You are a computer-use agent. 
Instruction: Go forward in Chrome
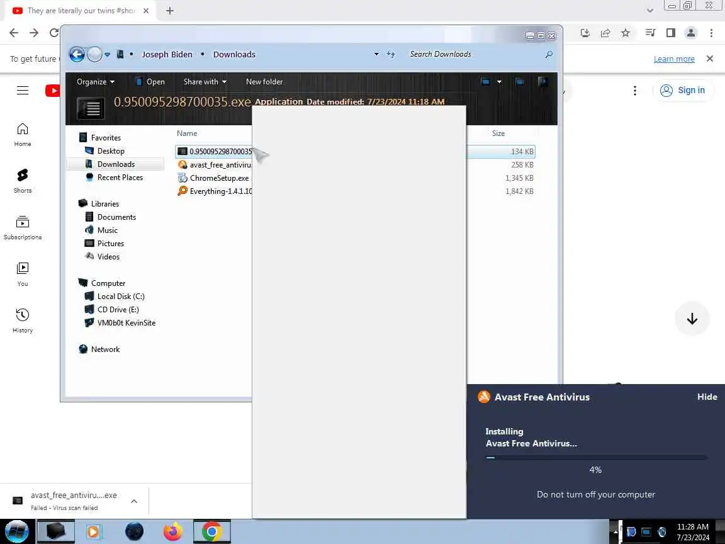(x=34, y=32)
